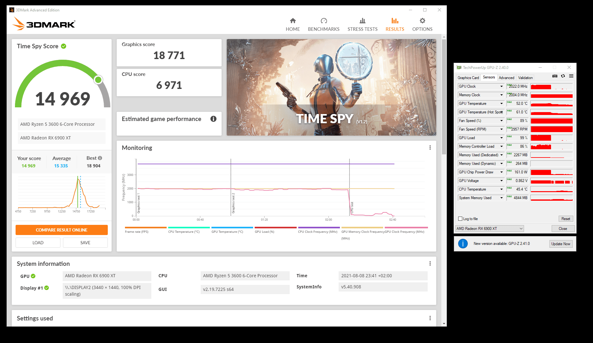Switch to the Validation tab in GPU-Z
Viewport: 593px width, 343px height.
tap(525, 78)
